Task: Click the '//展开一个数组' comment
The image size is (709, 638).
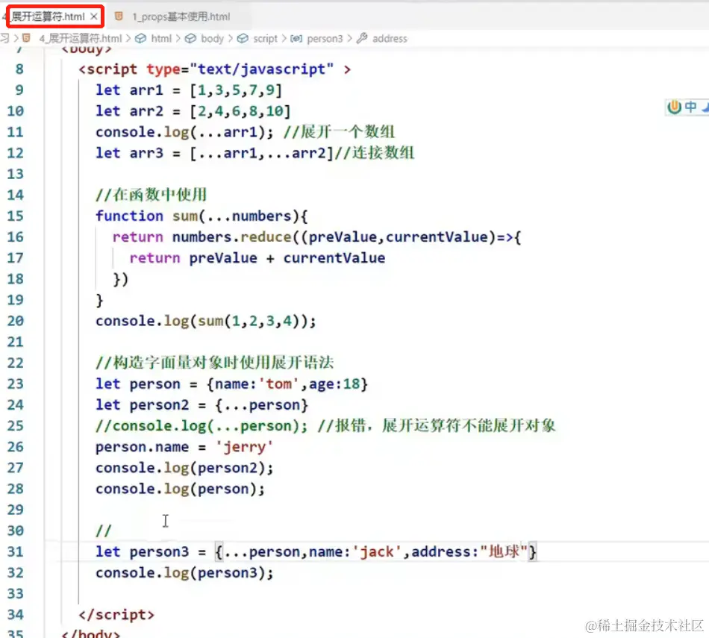Action: [339, 132]
